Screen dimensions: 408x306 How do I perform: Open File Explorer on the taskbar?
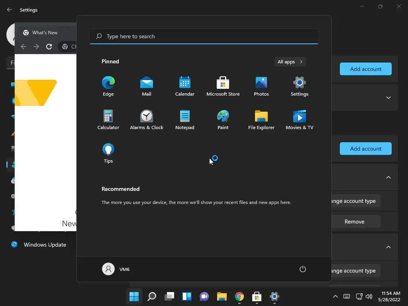[x=222, y=296]
